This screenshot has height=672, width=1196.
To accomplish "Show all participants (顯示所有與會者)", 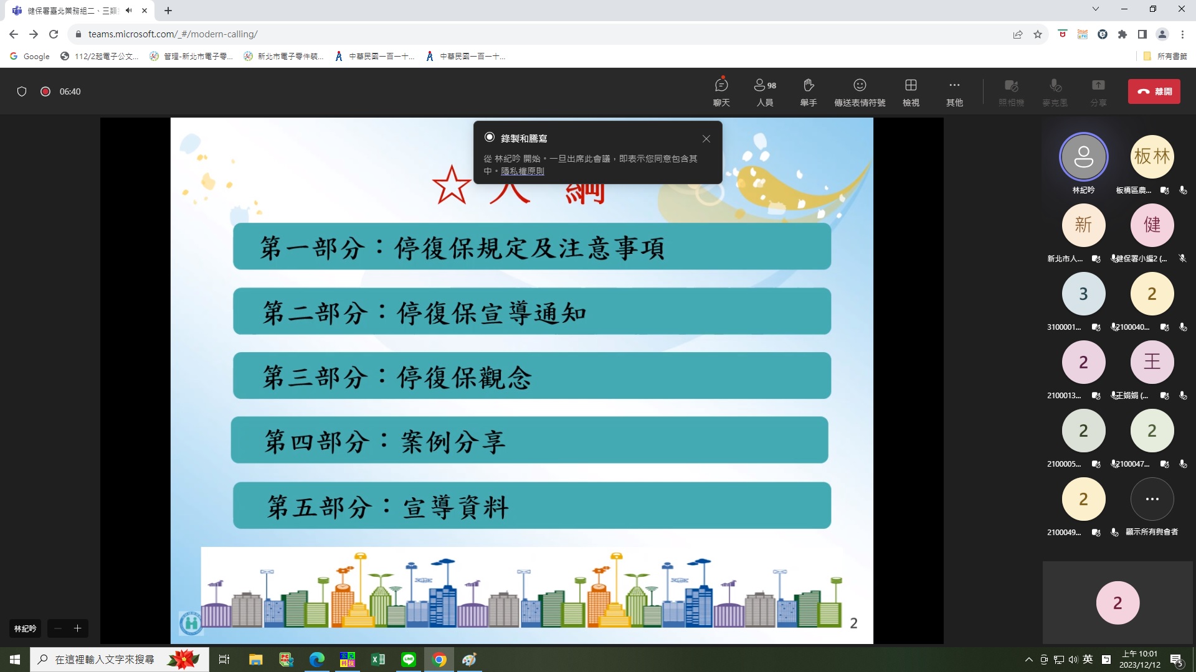I will pos(1152,499).
